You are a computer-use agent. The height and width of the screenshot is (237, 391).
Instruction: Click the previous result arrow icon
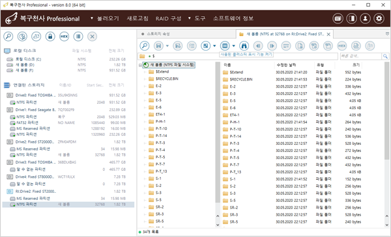pyautogui.click(x=258, y=45)
